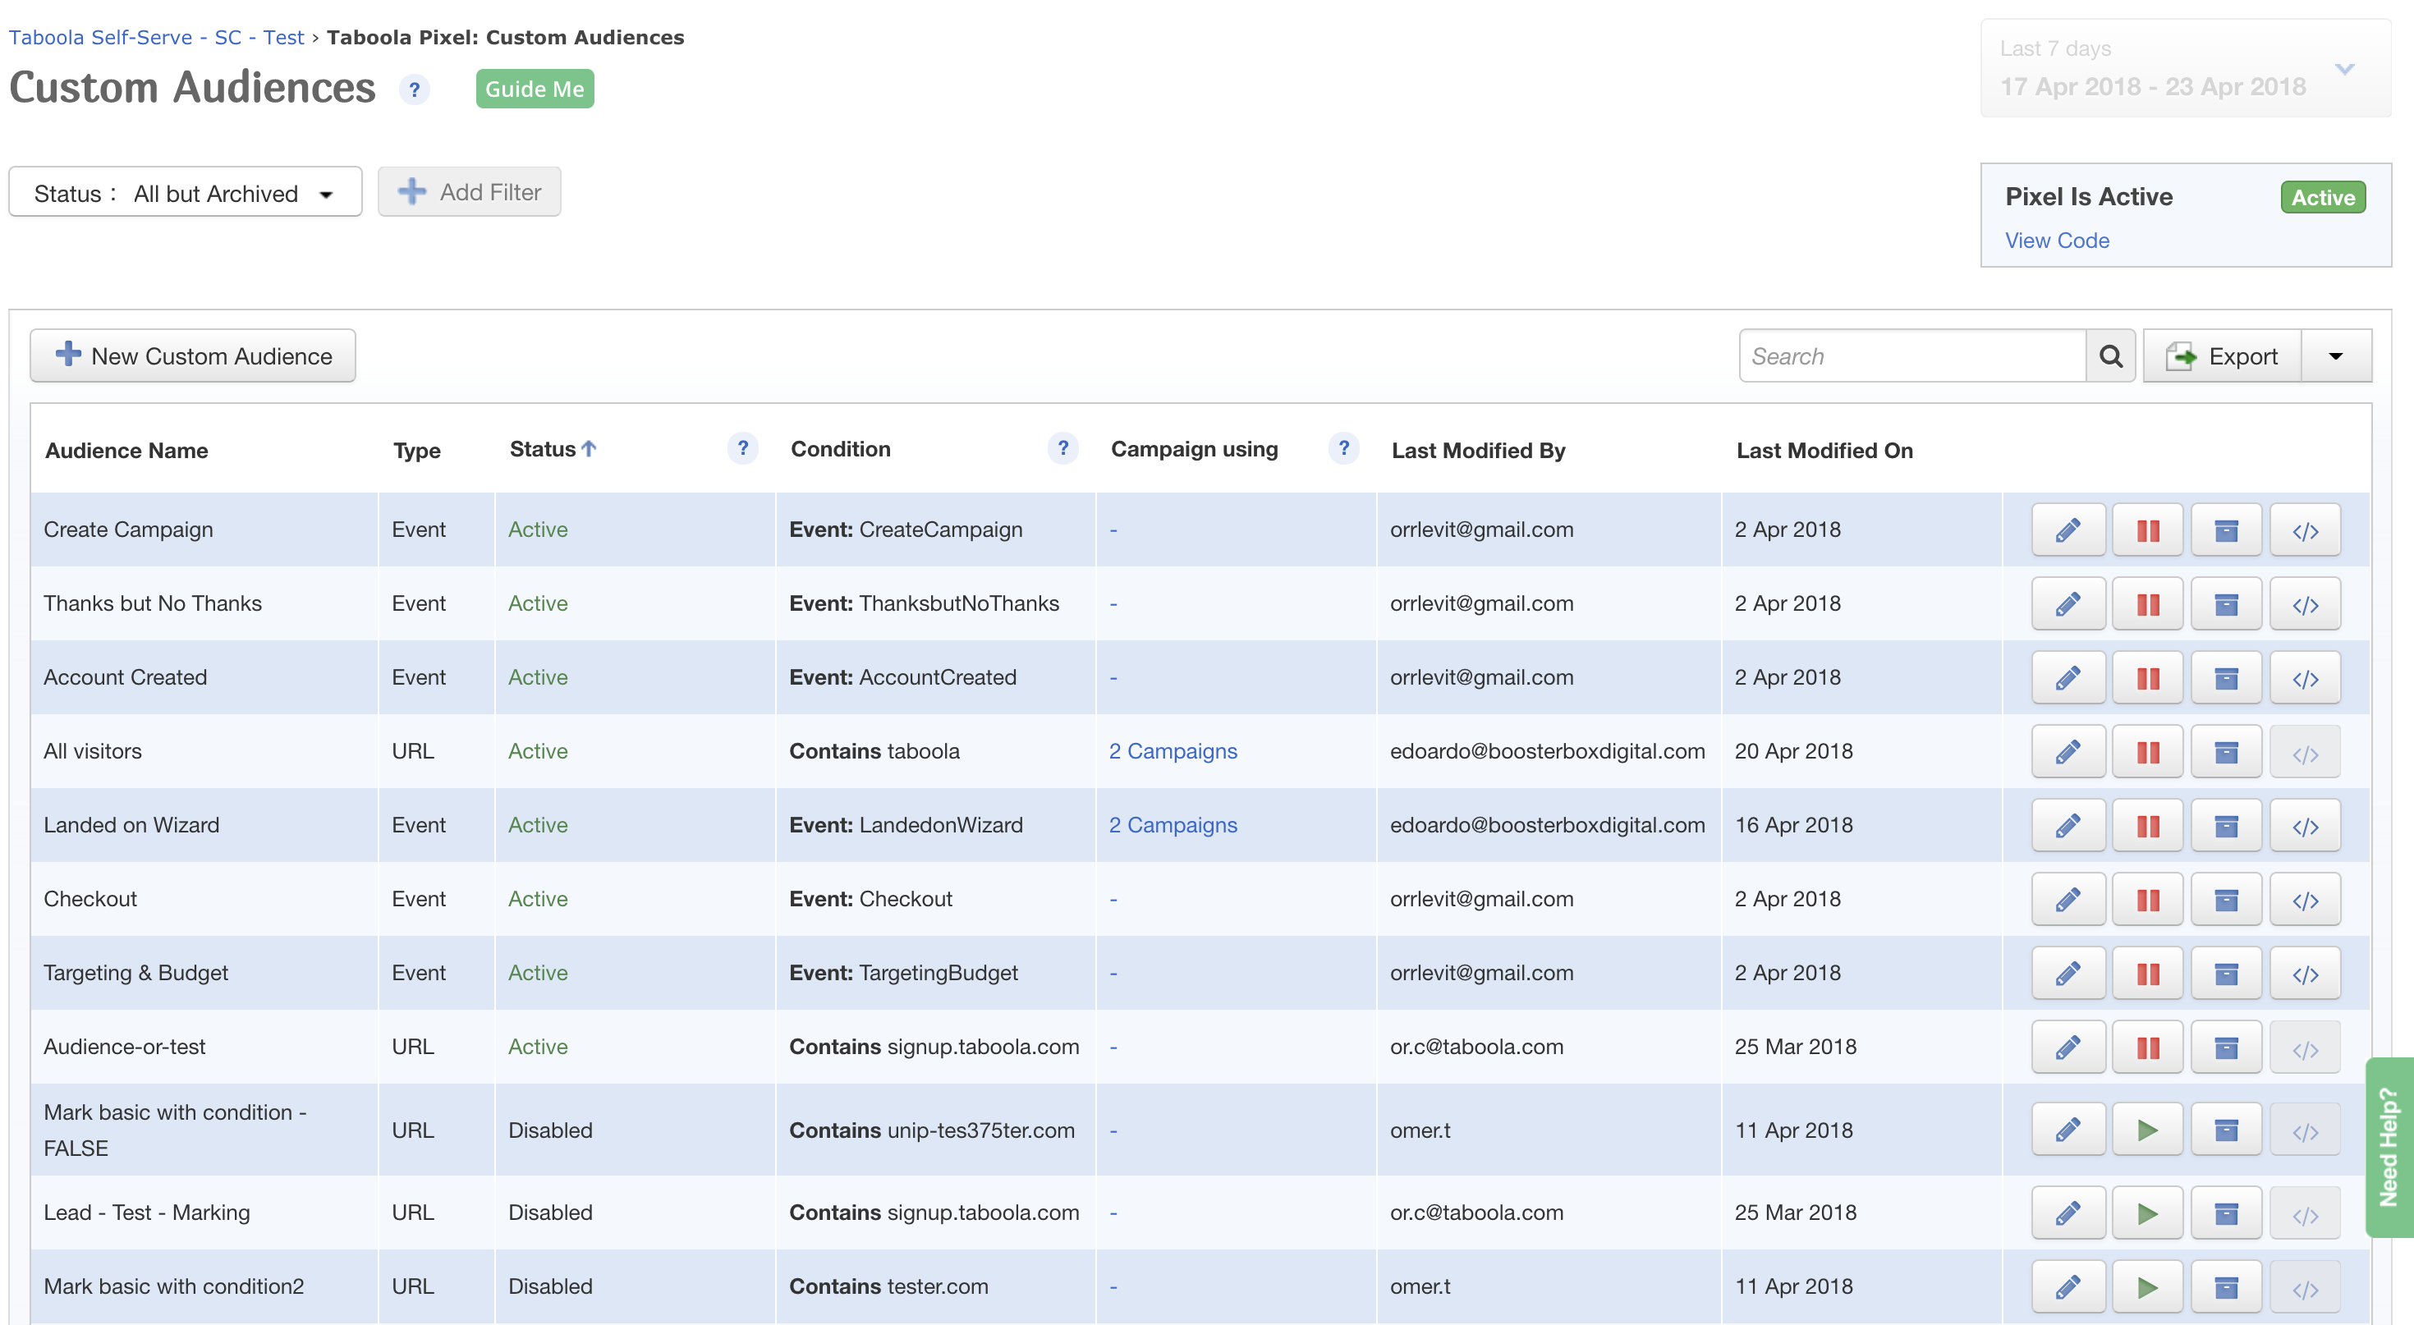Viewport: 2414px width, 1325px height.
Task: Edit the Create Campaign audience
Action: point(2068,530)
